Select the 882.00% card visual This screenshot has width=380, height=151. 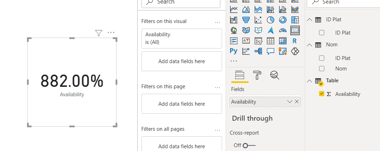pyautogui.click(x=72, y=82)
